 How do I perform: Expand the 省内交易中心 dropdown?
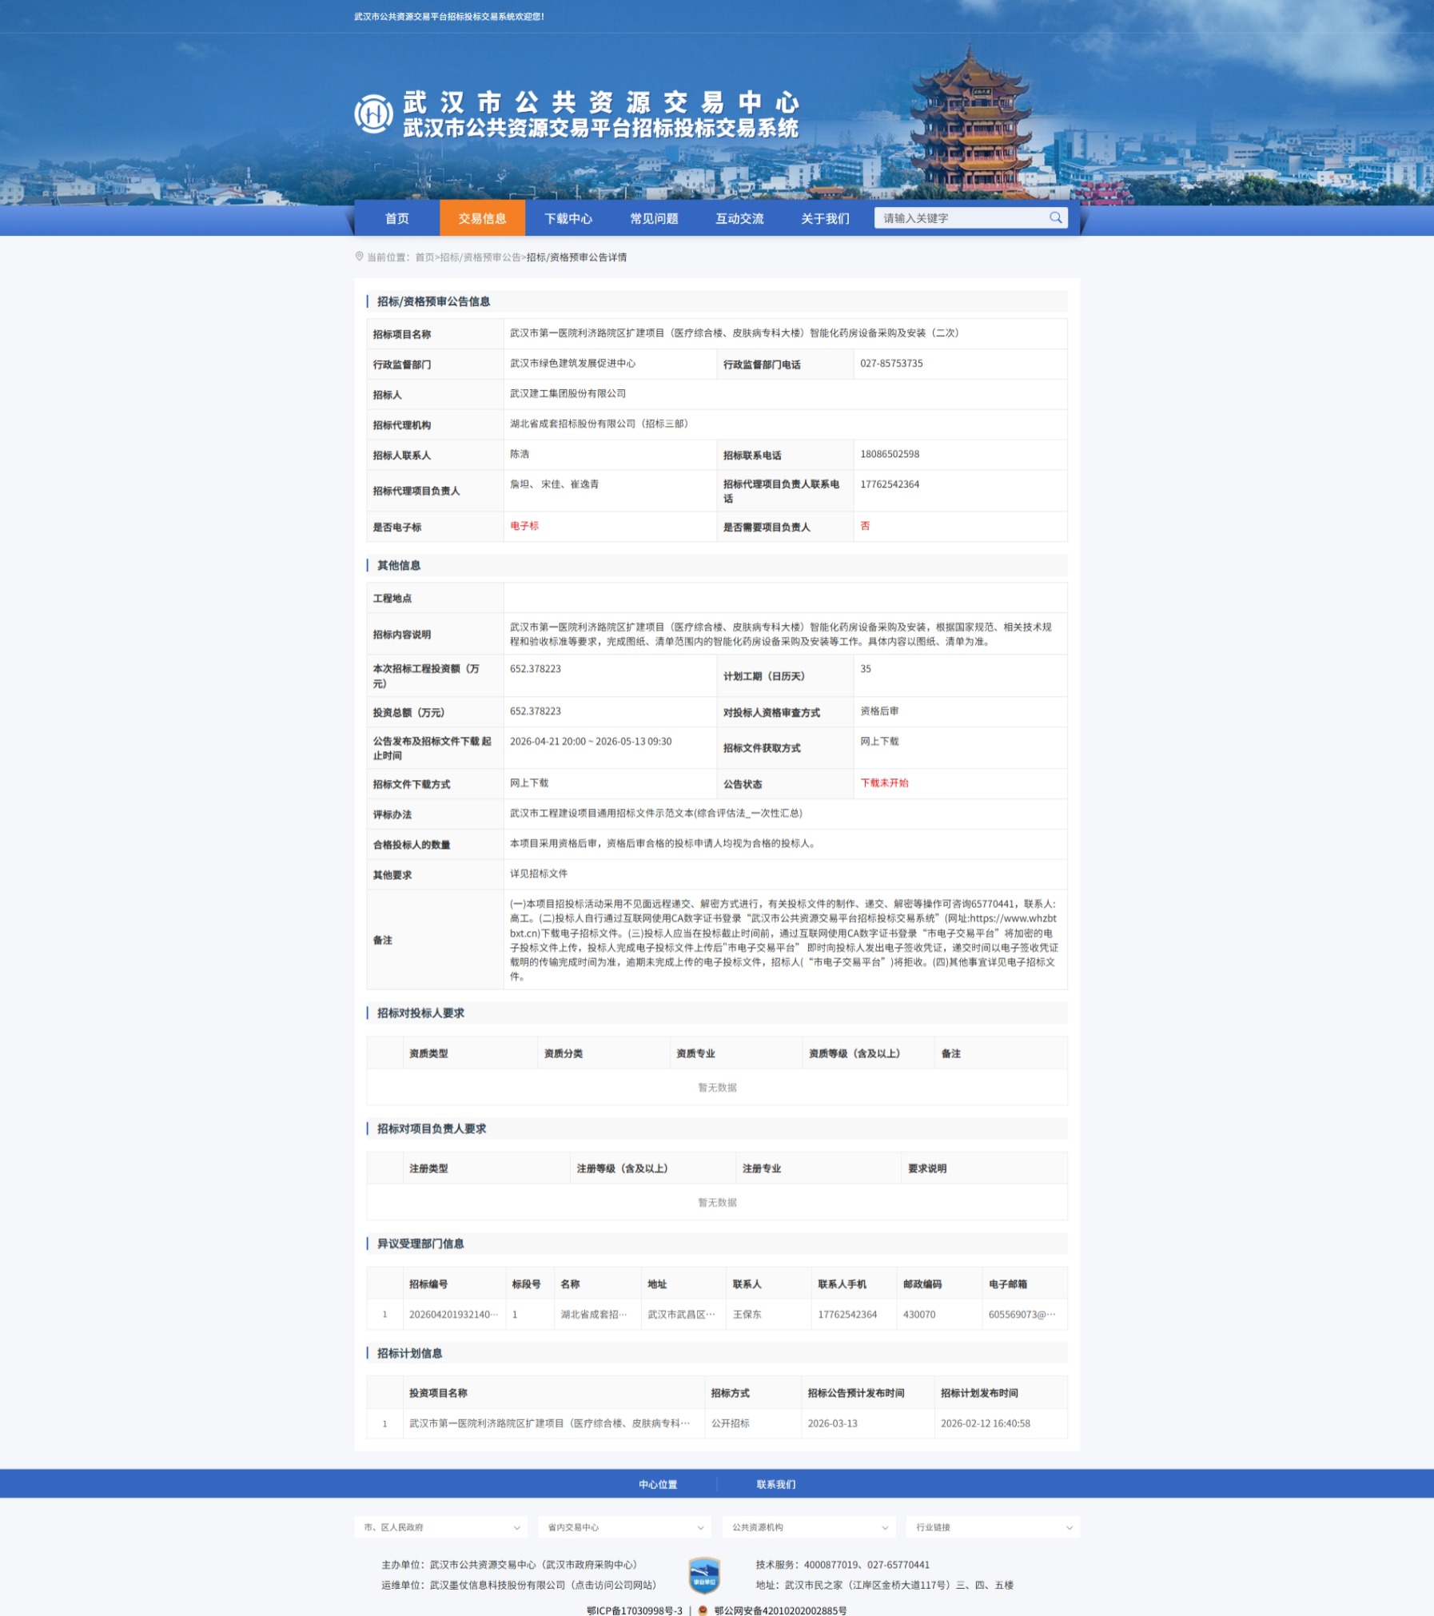point(625,1527)
